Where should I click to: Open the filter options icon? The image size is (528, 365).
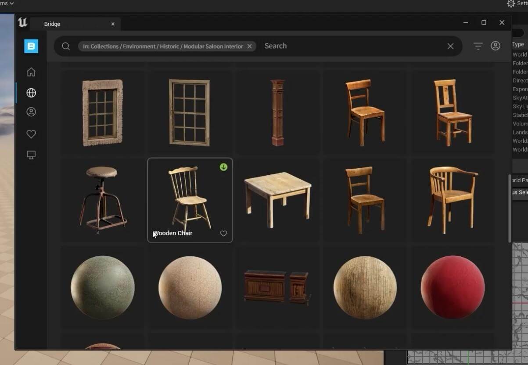pos(478,46)
